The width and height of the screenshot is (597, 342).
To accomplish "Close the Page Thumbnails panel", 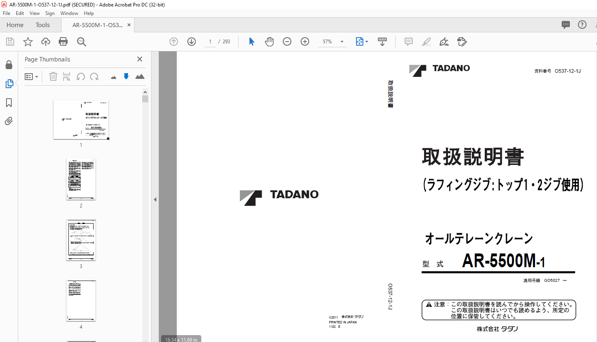I will click(140, 59).
